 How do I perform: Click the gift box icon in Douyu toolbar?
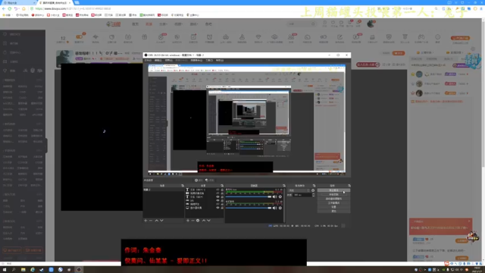click(x=145, y=37)
